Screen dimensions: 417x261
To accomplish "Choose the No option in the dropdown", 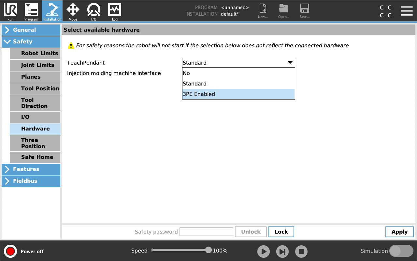I will pos(238,73).
